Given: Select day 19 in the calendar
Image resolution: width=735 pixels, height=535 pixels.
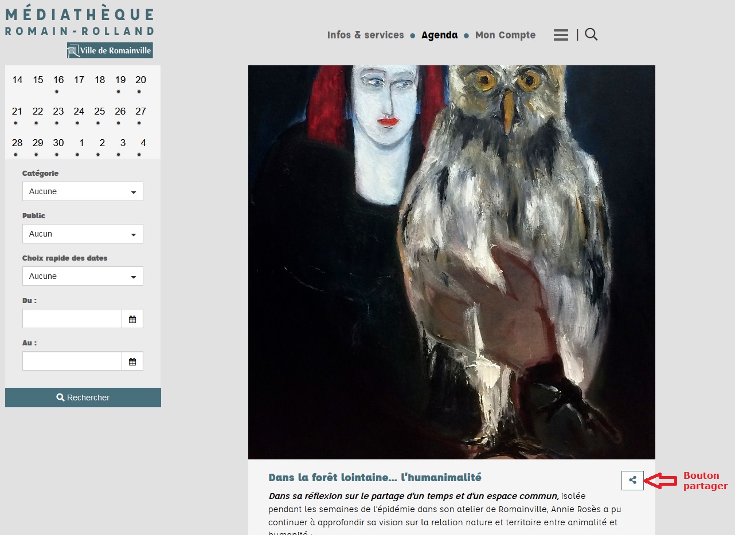Looking at the screenshot, I should tap(120, 80).
